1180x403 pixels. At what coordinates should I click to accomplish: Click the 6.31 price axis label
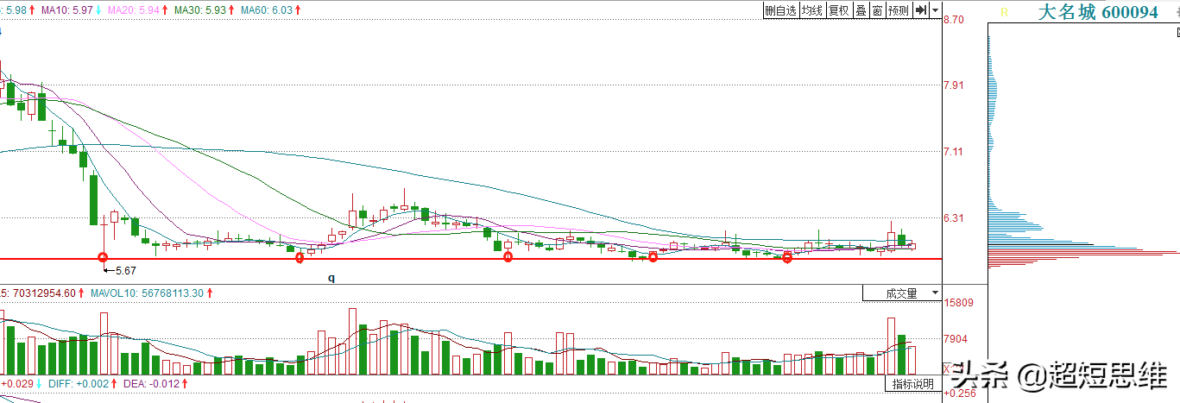click(954, 217)
